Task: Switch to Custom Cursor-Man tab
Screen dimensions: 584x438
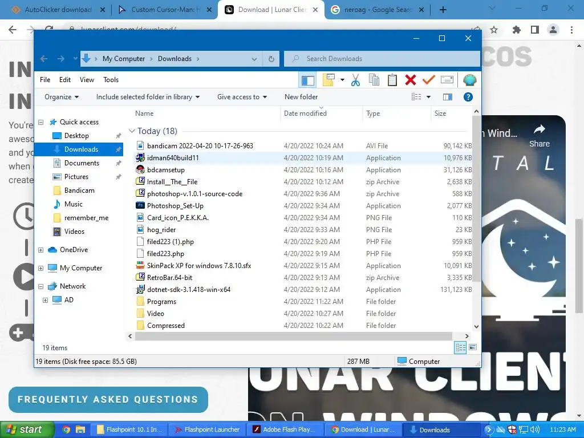Action: [x=164, y=10]
